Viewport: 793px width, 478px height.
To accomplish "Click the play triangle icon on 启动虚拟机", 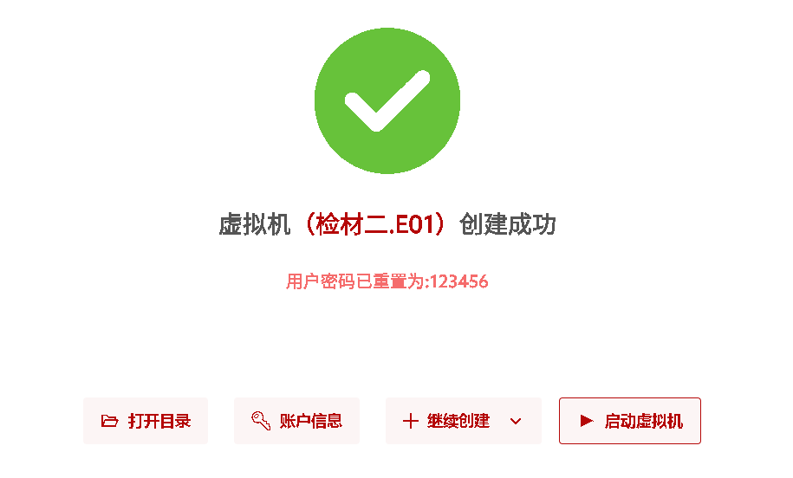I will point(587,420).
